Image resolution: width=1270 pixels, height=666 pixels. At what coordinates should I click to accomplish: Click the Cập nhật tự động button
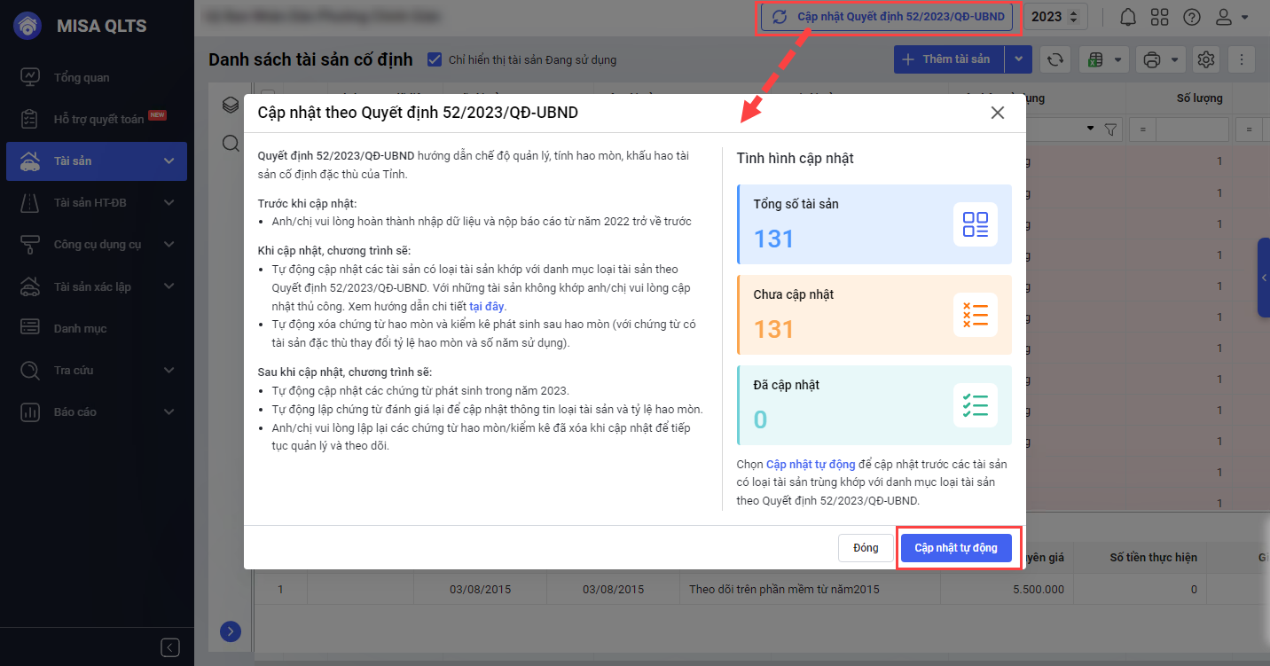[x=956, y=548]
